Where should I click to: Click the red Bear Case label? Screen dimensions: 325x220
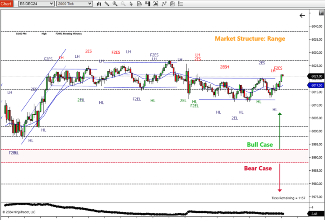pyautogui.click(x=258, y=168)
